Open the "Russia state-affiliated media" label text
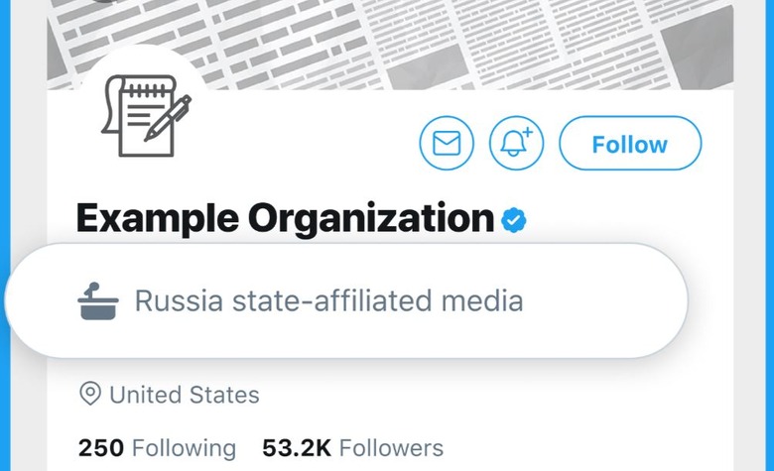This screenshot has height=471, width=774. (328, 300)
